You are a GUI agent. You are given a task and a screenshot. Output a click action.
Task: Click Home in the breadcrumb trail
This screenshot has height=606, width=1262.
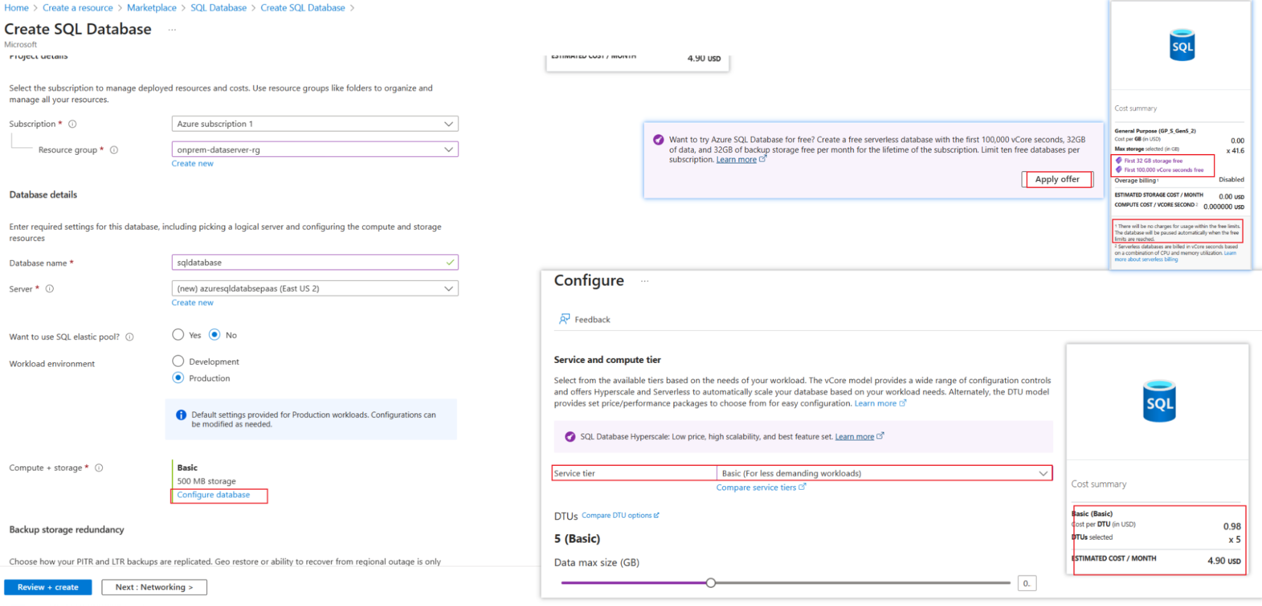(x=16, y=8)
